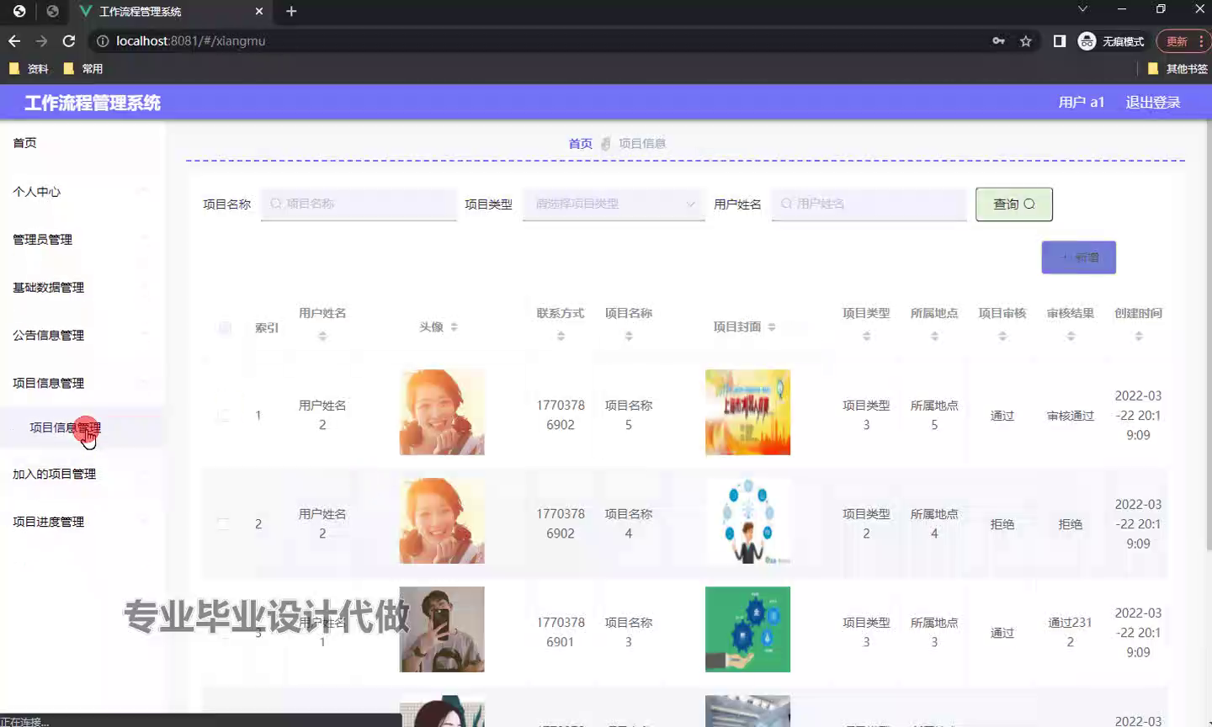Sort by 项目类型 column arrows
1212x727 pixels.
[866, 336]
